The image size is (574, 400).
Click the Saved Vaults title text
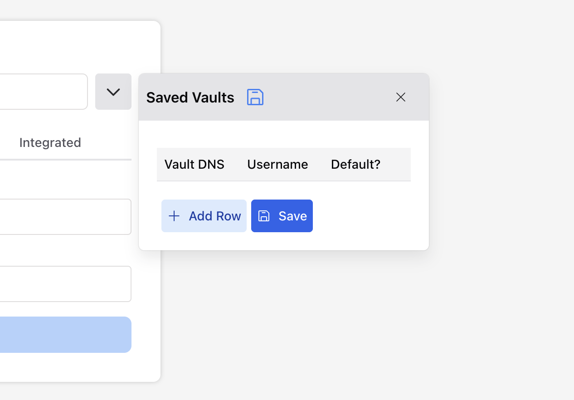(x=190, y=98)
